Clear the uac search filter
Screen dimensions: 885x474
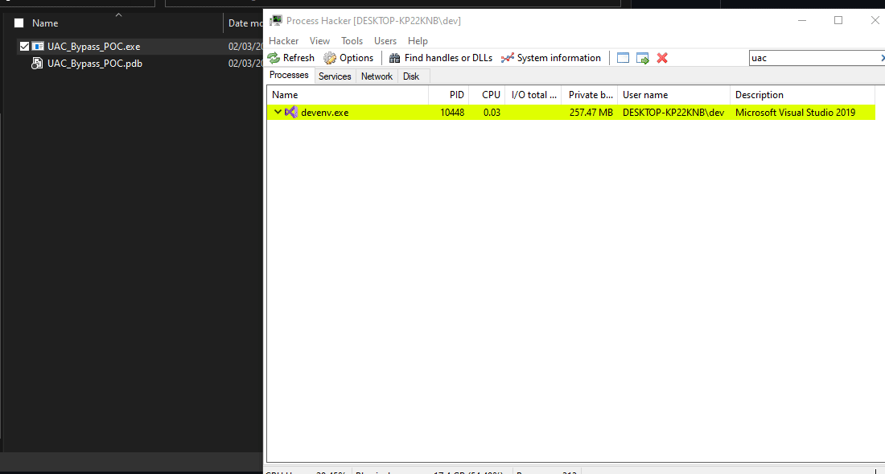point(882,58)
